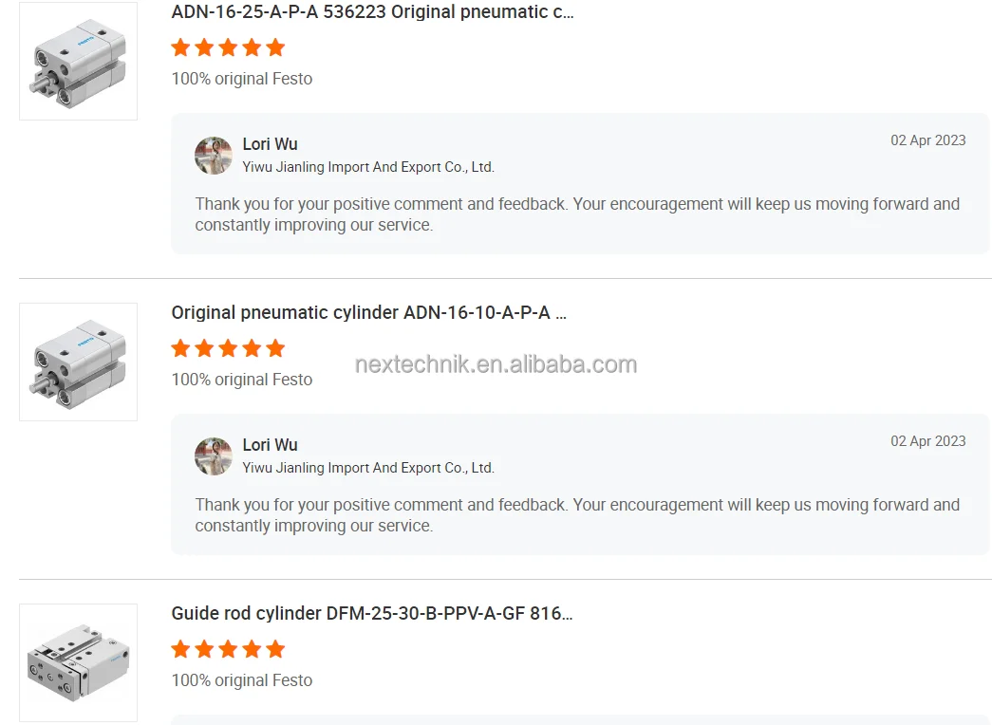Click the ADN-16-25 cylinder product thumbnail
The image size is (992, 725).
pyautogui.click(x=79, y=62)
